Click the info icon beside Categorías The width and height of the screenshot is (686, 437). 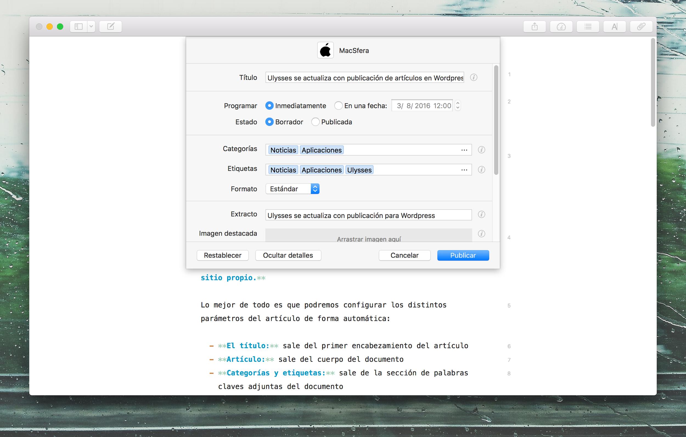click(482, 150)
